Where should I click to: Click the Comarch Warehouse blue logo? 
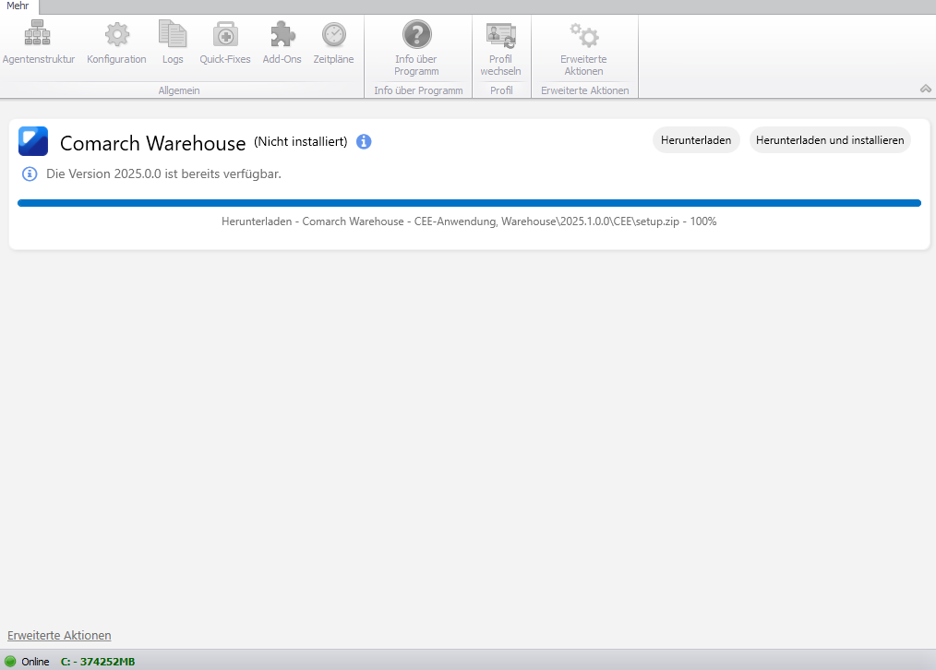point(33,141)
